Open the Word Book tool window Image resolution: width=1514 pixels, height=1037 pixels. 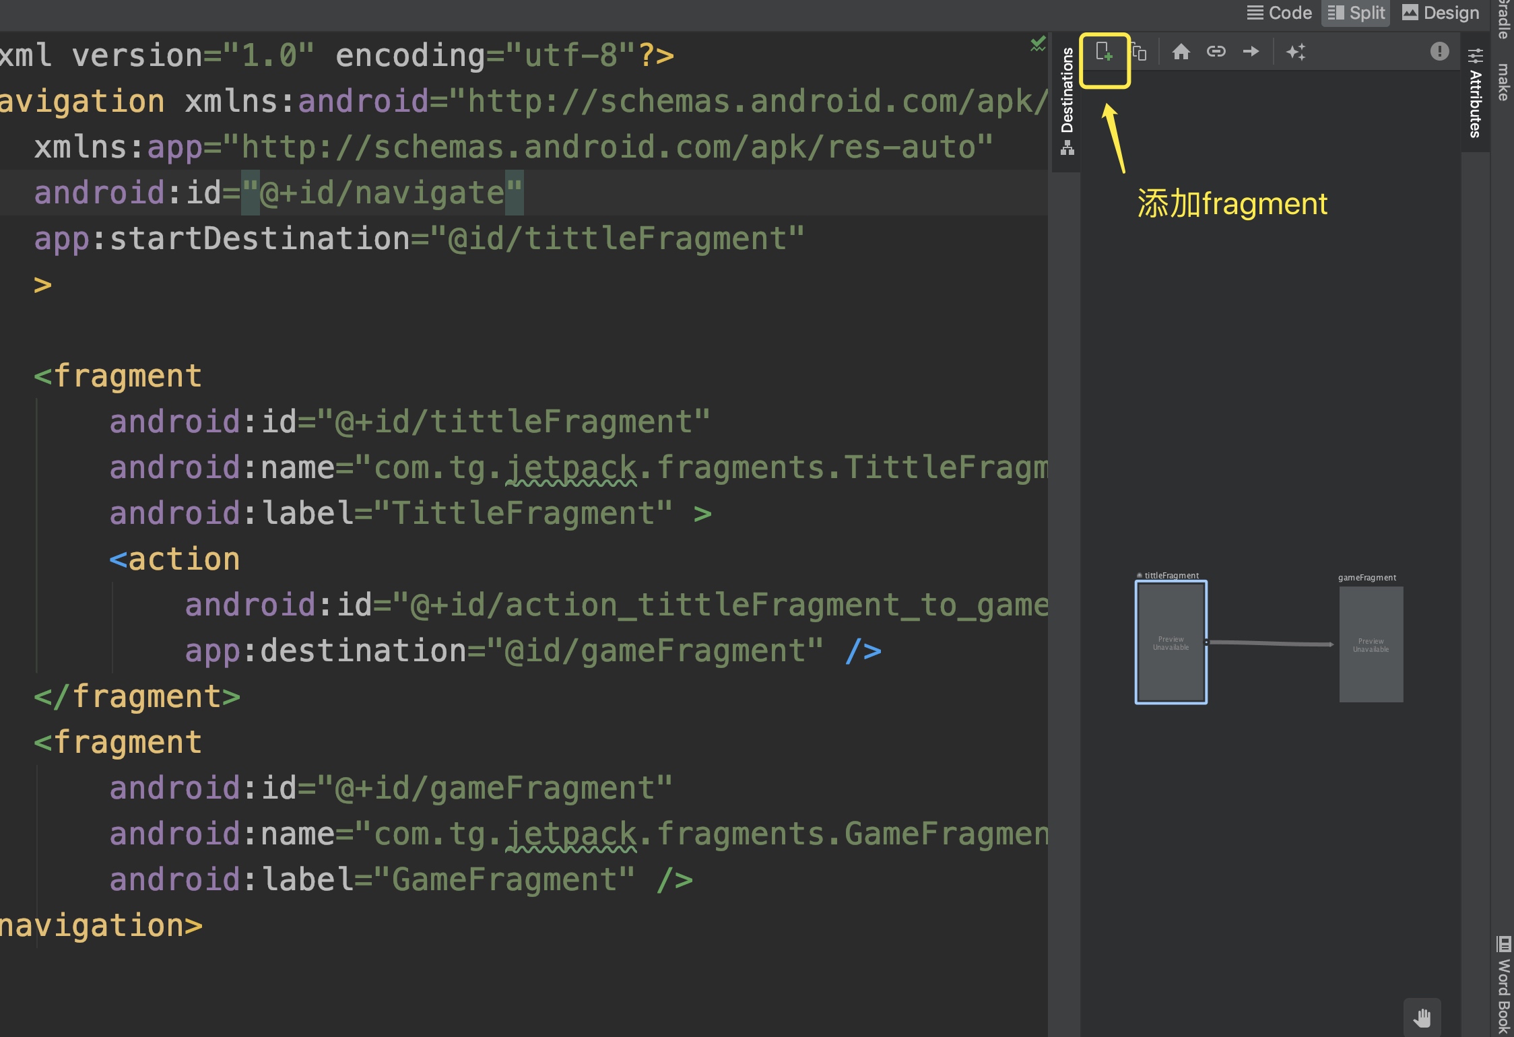(x=1503, y=984)
